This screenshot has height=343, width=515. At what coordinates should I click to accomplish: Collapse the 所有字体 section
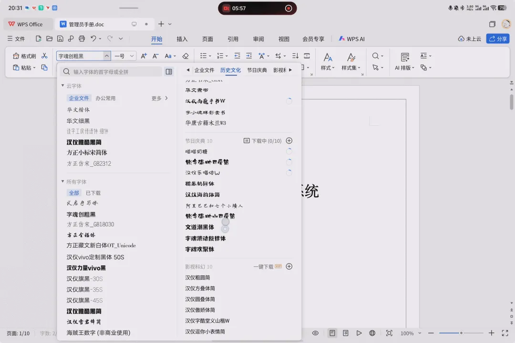pos(63,182)
